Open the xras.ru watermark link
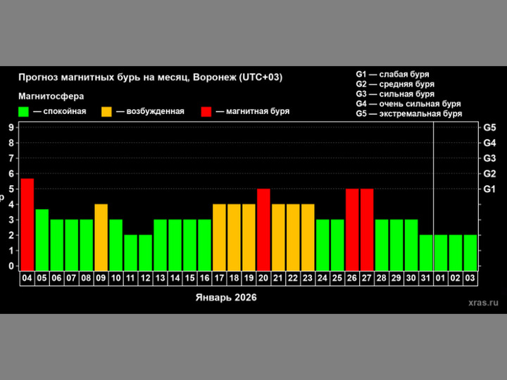This screenshot has height=380, width=507. point(482,302)
